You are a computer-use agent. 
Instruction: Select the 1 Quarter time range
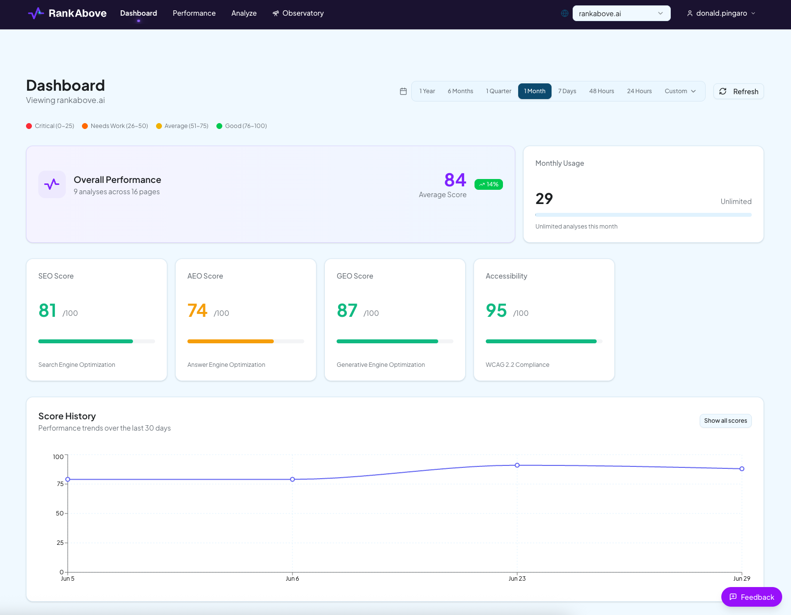tap(499, 91)
